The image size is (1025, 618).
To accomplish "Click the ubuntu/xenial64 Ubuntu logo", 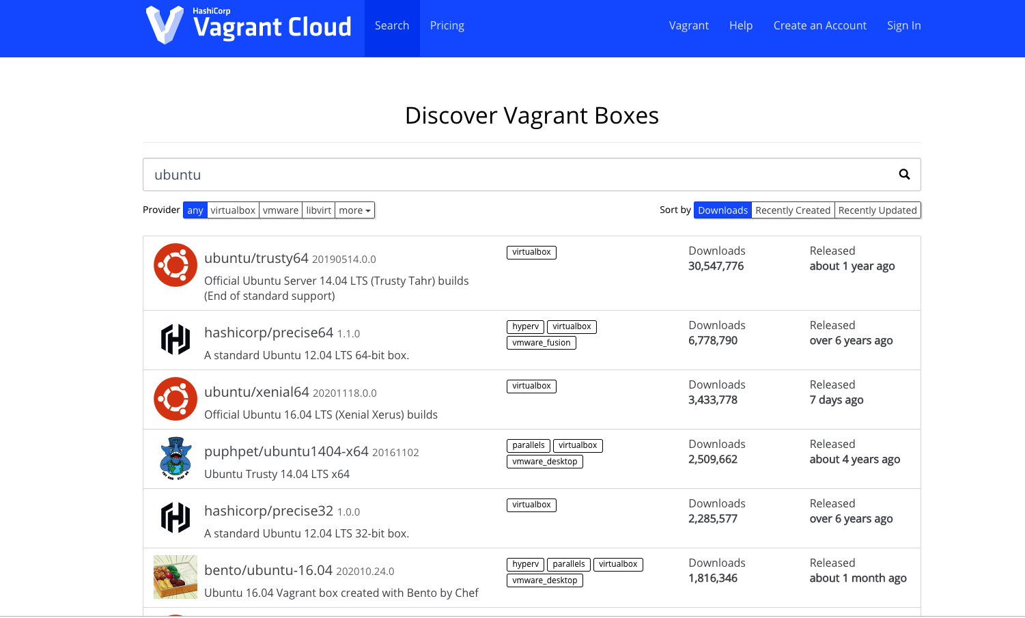I will point(175,399).
